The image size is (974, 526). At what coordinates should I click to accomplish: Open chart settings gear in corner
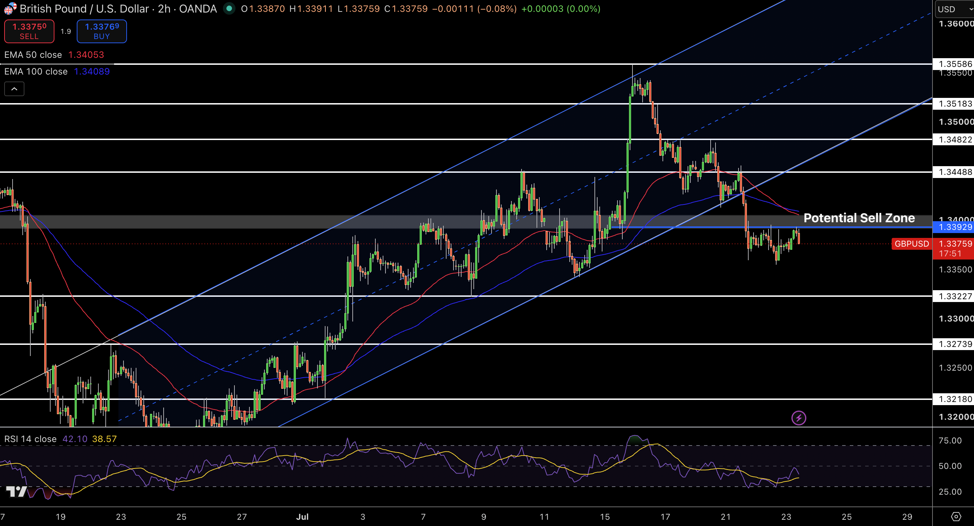click(x=956, y=517)
